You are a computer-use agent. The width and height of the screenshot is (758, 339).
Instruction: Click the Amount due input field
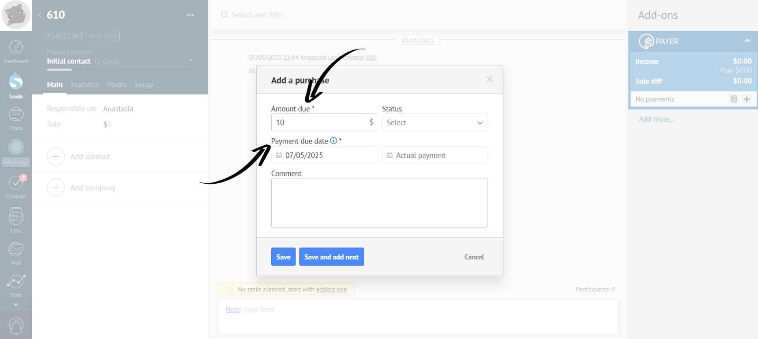pos(321,122)
